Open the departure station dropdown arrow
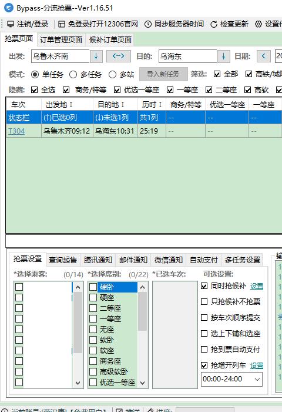The width and height of the screenshot is (282, 412). 96,56
